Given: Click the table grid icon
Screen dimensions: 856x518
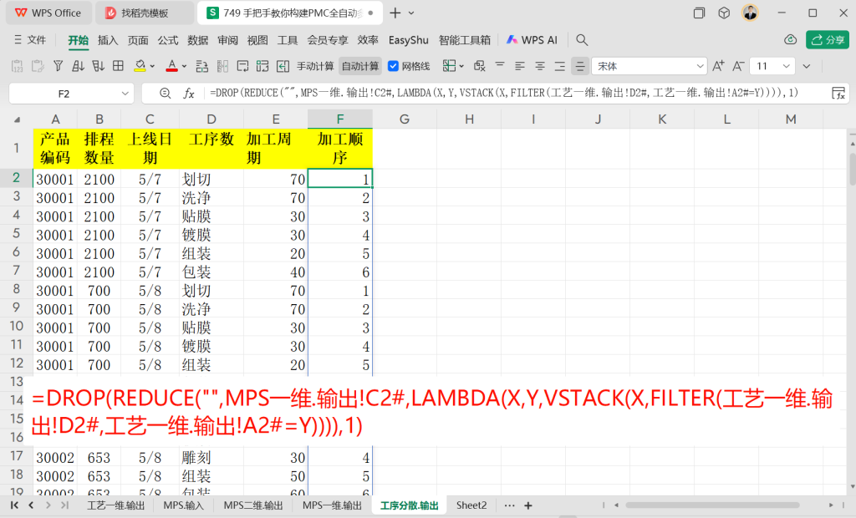Looking at the screenshot, I should coord(119,66).
